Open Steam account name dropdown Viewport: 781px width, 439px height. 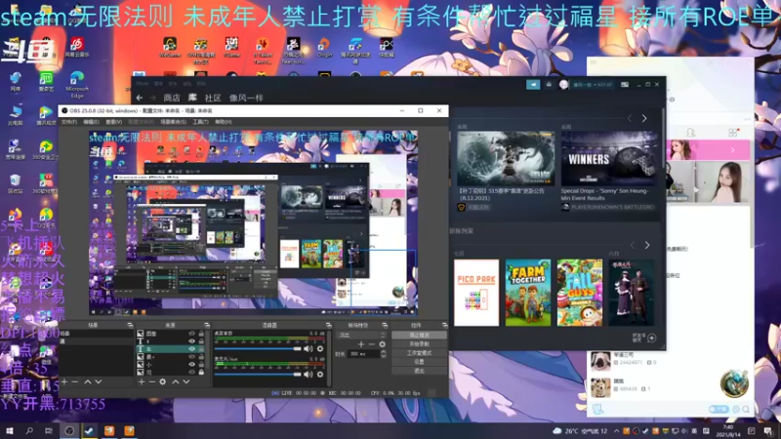593,85
